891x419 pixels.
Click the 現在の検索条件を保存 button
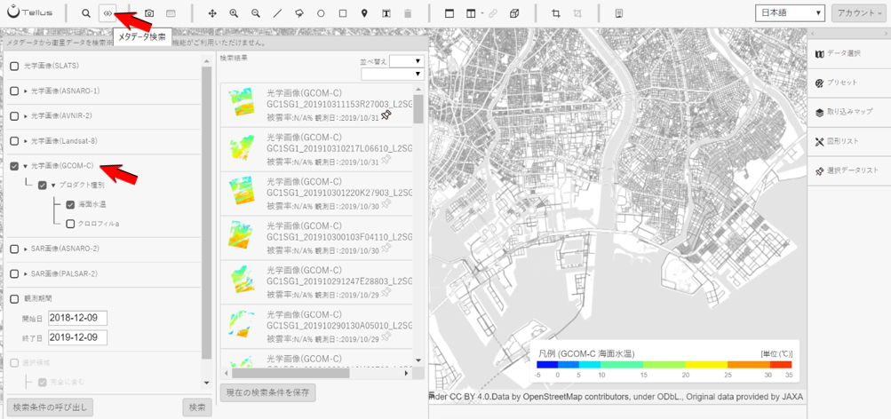pos(267,392)
